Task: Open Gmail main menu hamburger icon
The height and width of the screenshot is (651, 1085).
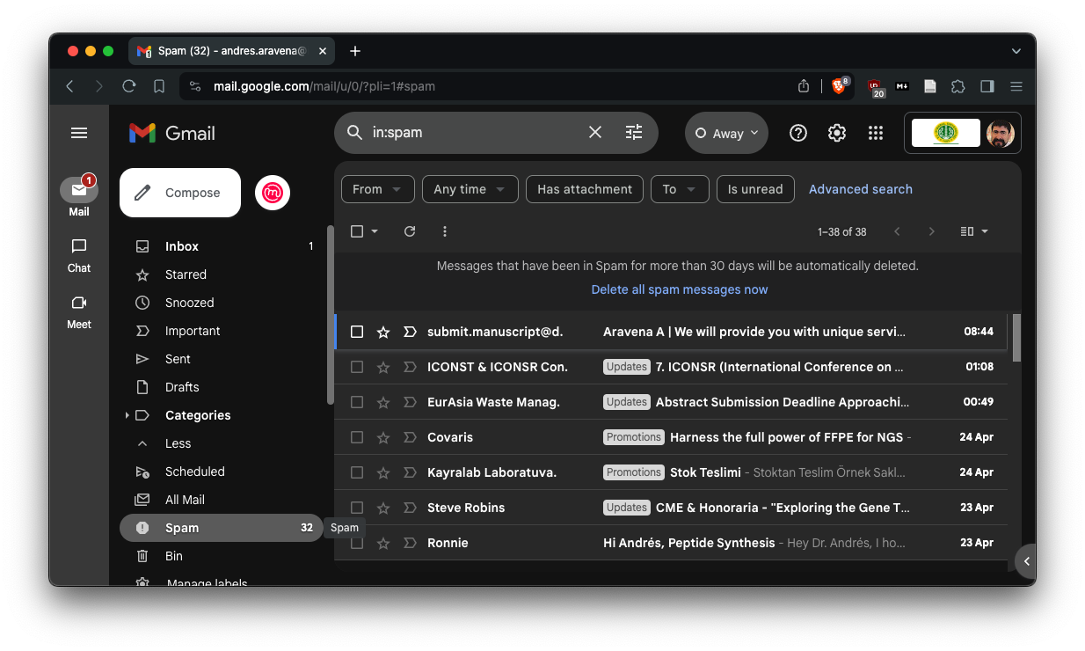Action: coord(79,133)
